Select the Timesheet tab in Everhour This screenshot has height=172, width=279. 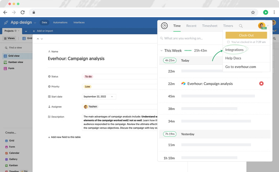[x=210, y=26]
